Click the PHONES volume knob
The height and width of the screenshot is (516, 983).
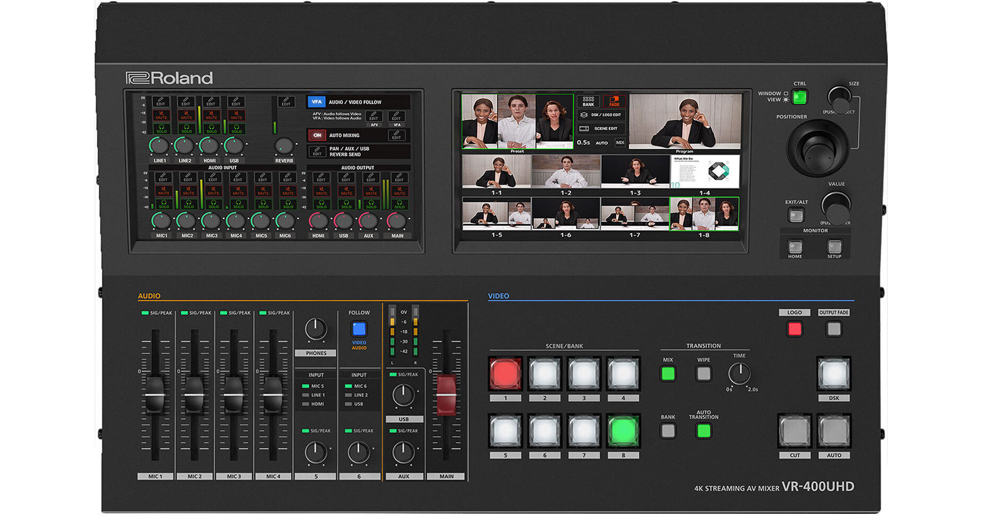pyautogui.click(x=316, y=329)
